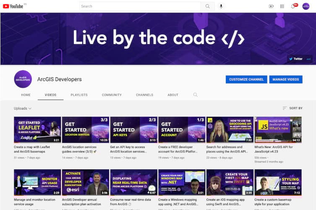316x210 pixels.
Task: Open the Geocoding API video thumbnail
Action: click(230, 129)
